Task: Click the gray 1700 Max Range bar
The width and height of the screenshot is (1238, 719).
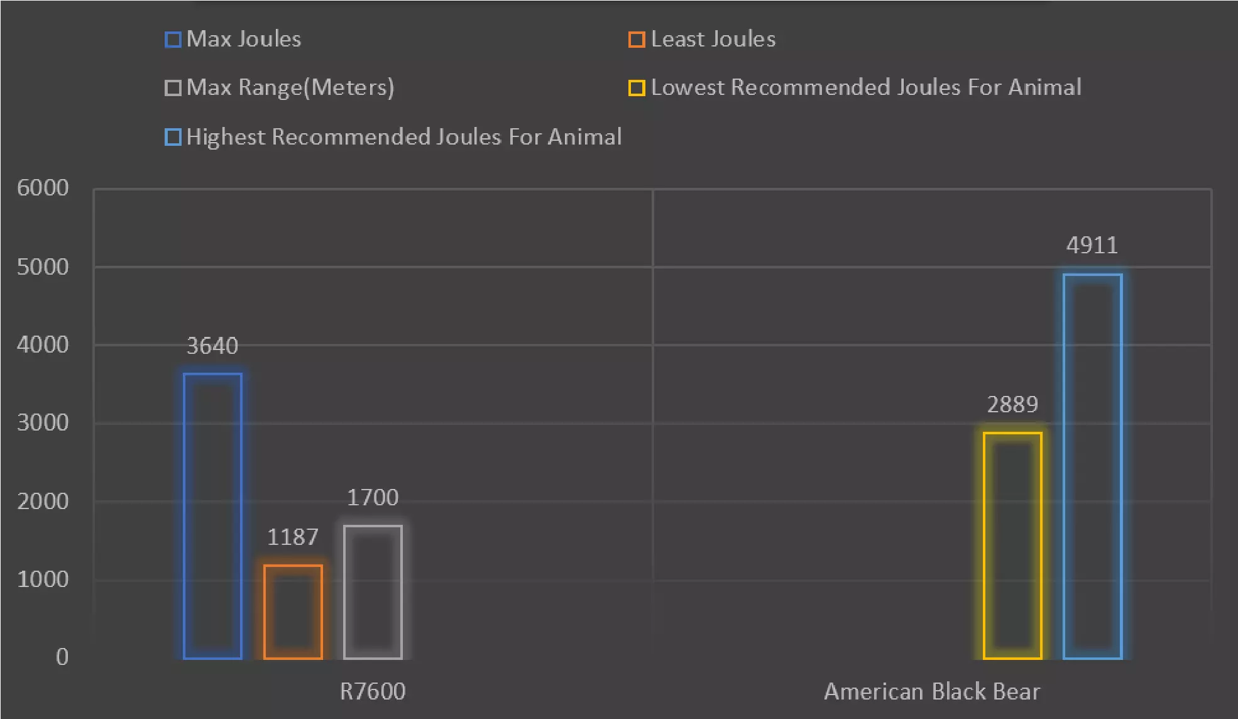Action: click(x=373, y=591)
